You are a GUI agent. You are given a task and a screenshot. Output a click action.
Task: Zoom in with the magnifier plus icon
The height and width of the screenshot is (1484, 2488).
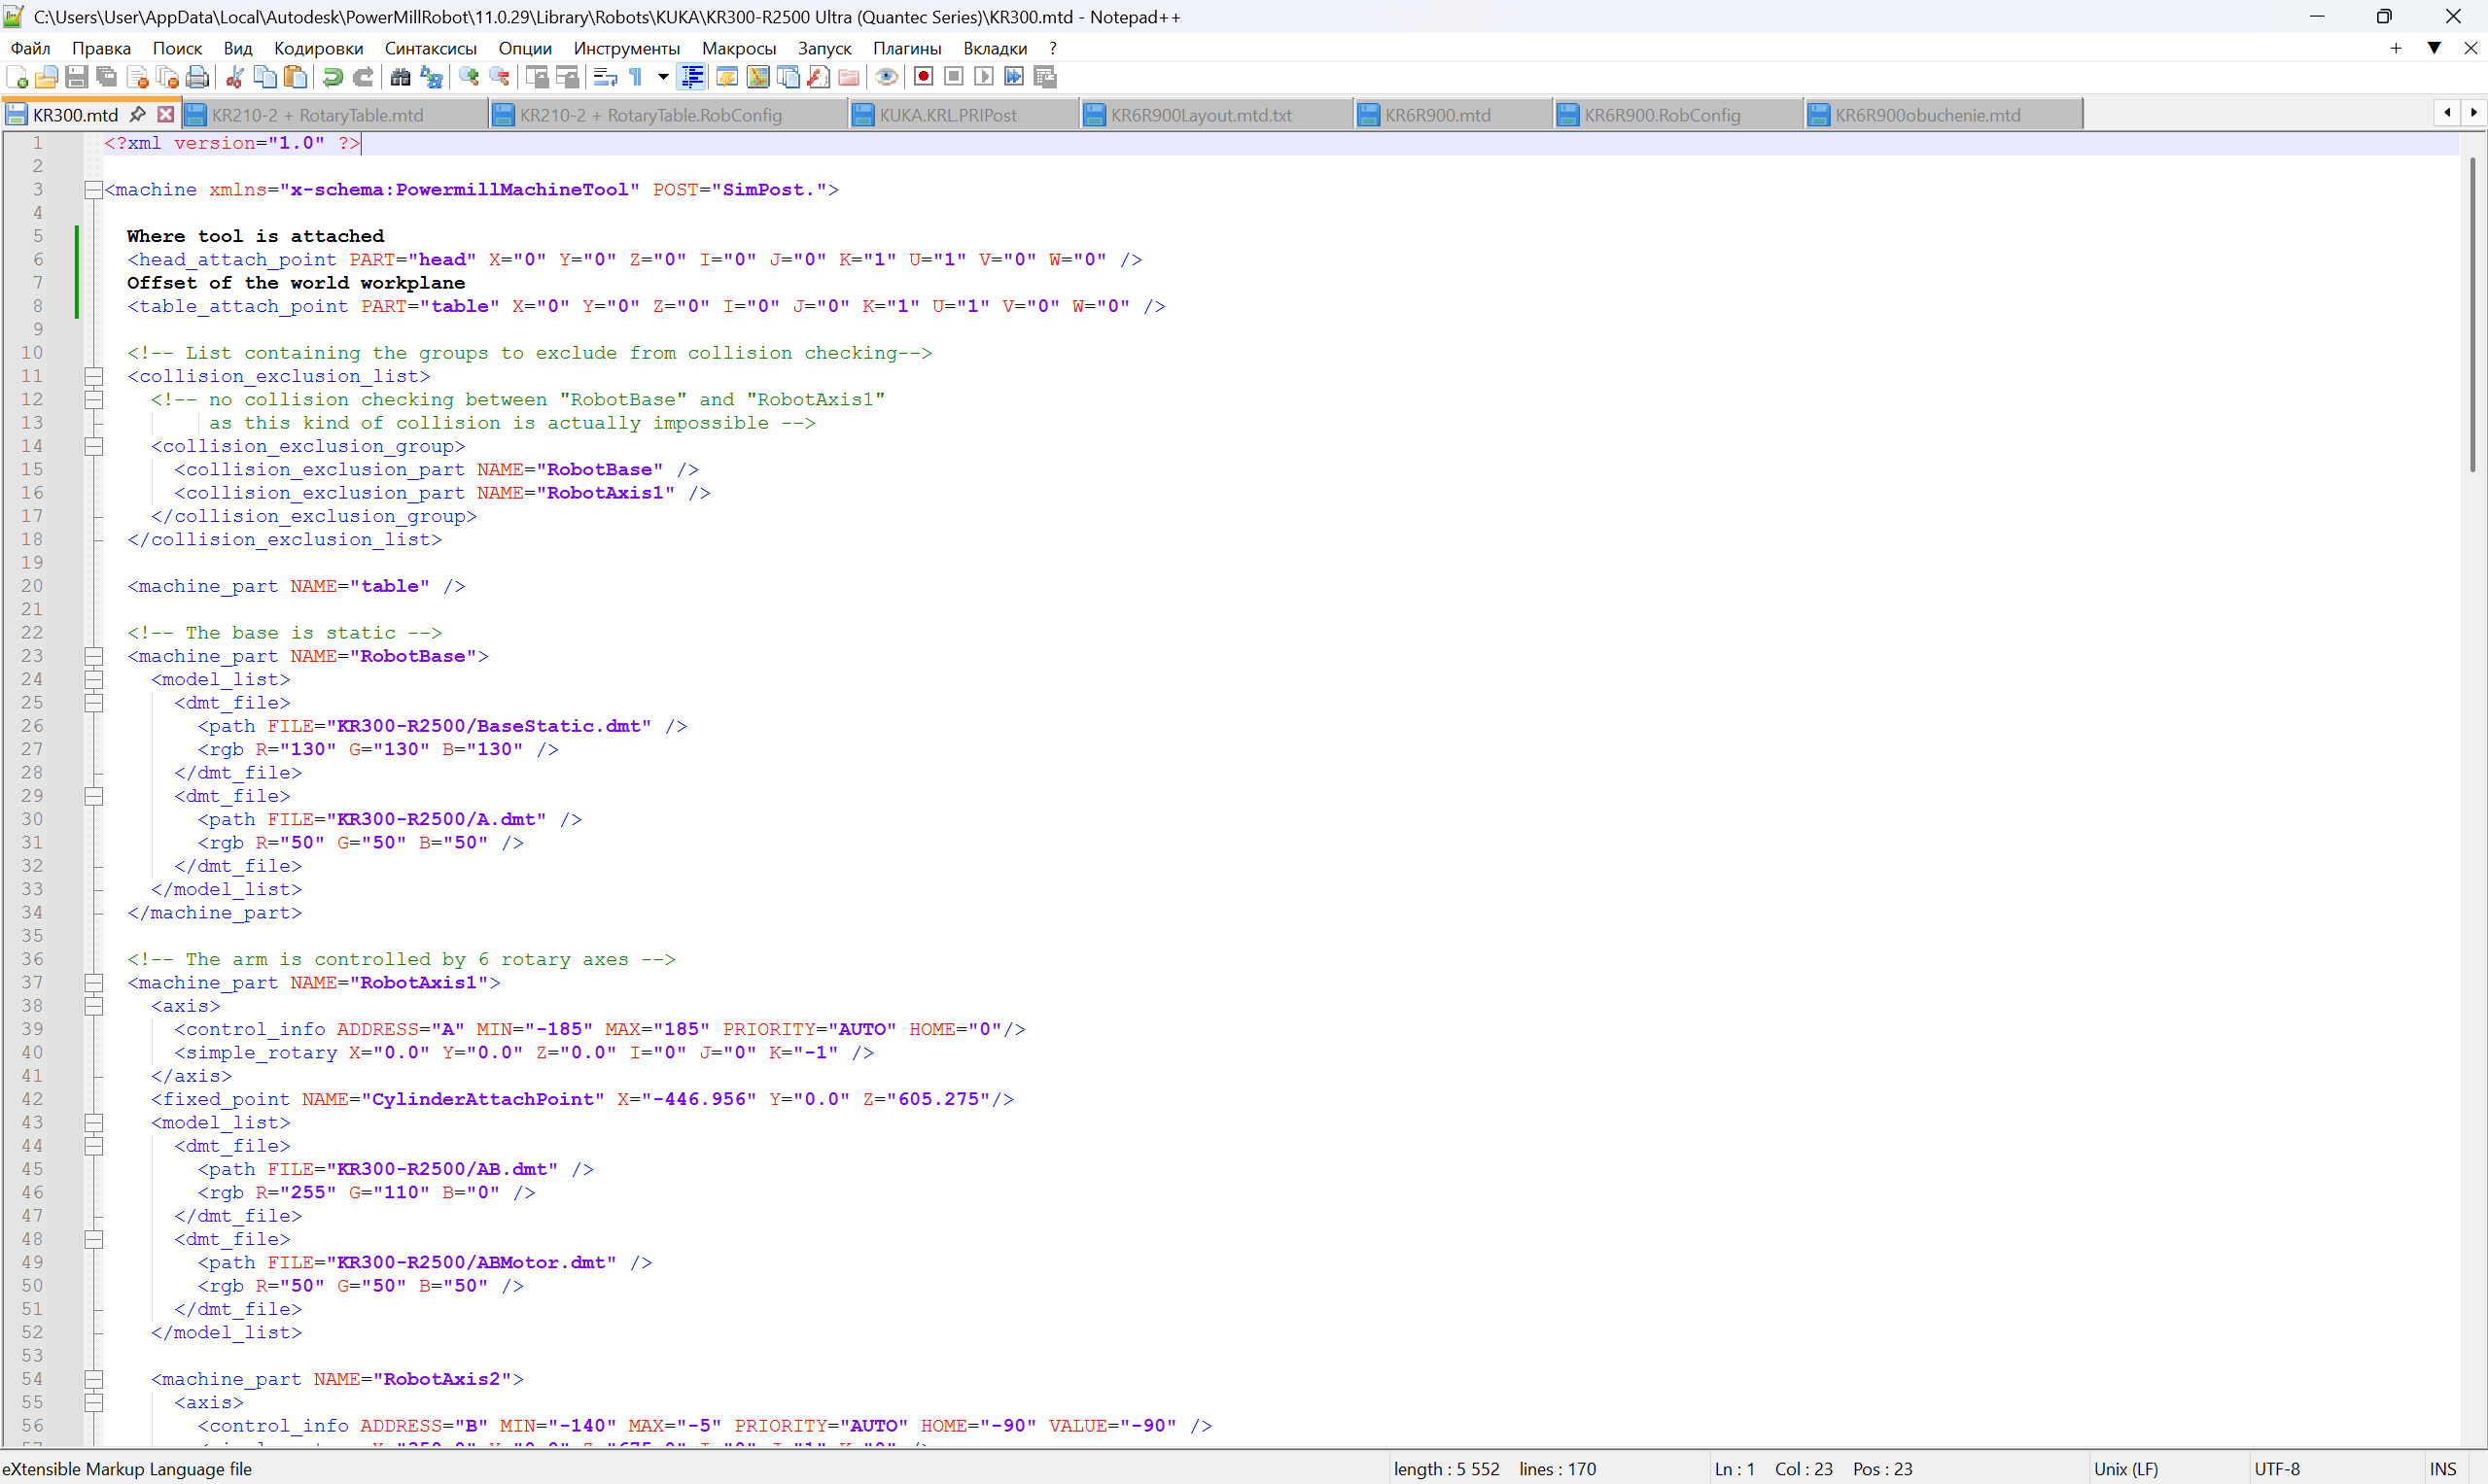[469, 77]
